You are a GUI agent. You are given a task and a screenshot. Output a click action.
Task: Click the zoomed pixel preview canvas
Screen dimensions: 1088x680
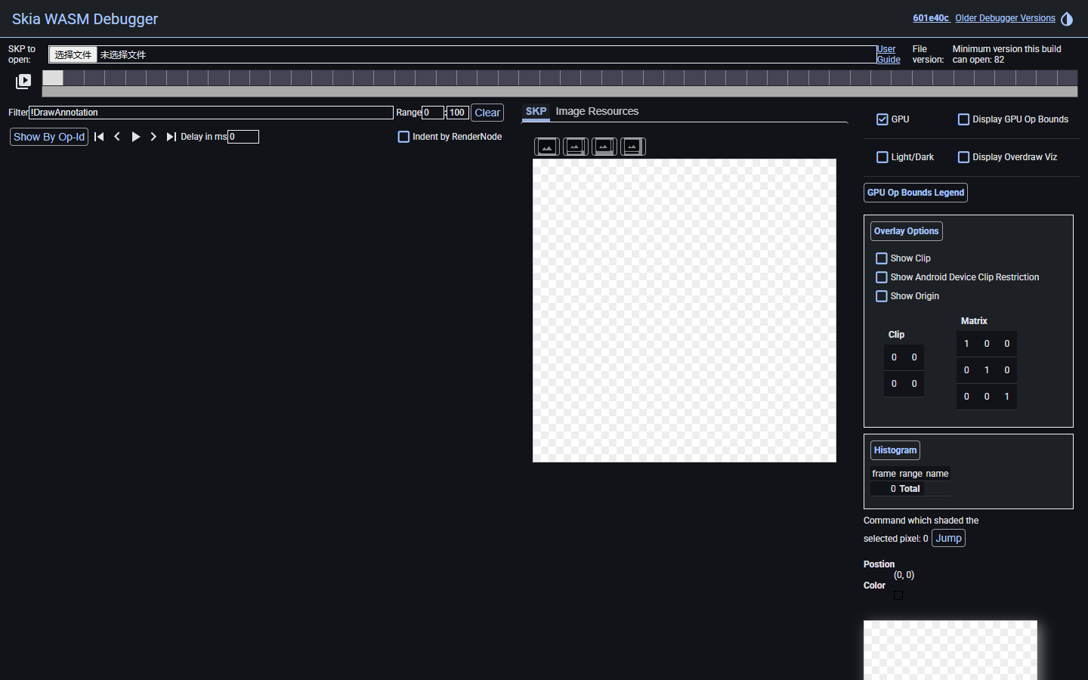[x=950, y=651]
